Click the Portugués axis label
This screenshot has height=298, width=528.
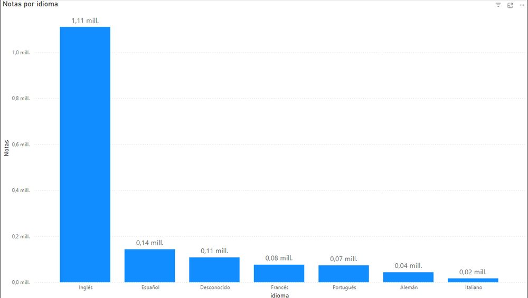point(344,287)
